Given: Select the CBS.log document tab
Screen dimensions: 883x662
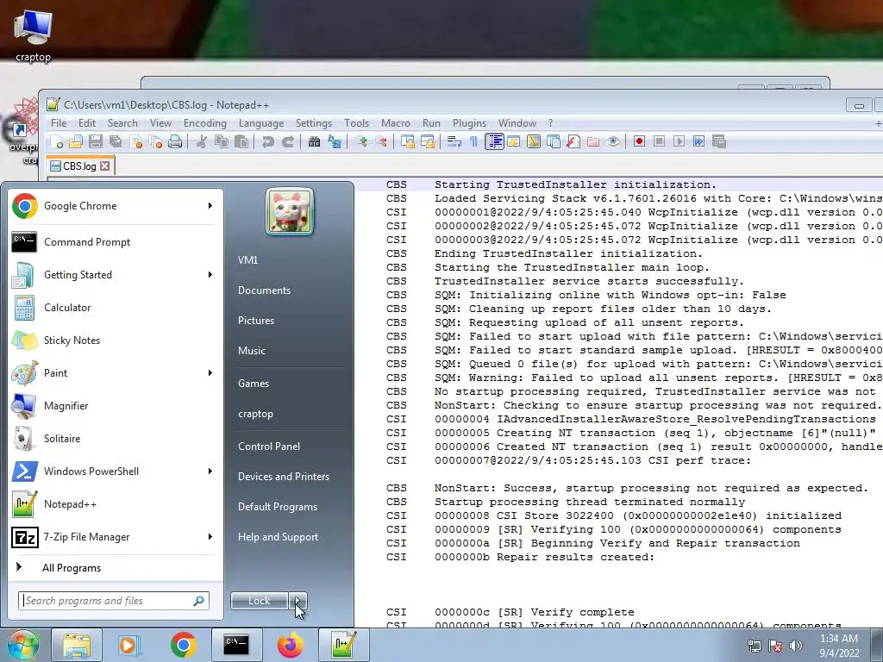Looking at the screenshot, I should pyautogui.click(x=81, y=166).
